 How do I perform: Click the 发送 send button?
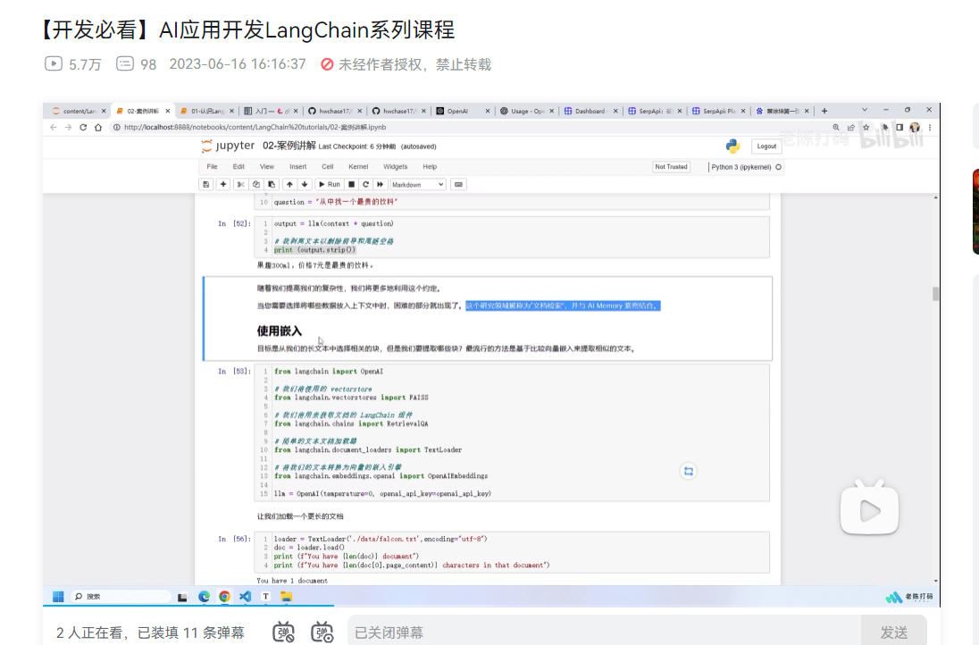click(x=893, y=632)
